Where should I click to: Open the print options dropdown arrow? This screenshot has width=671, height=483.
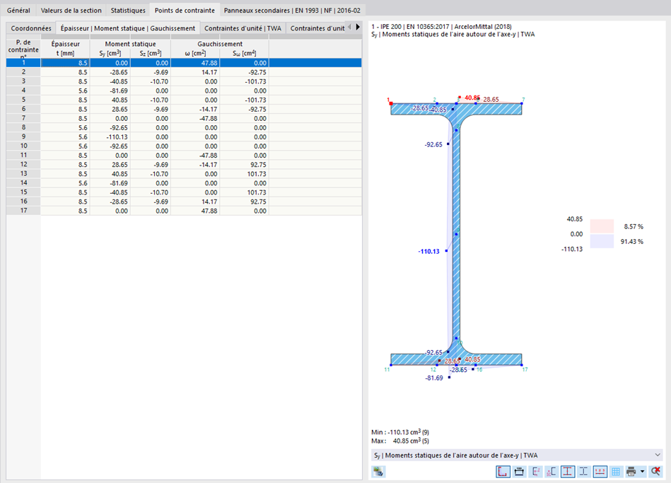click(642, 472)
